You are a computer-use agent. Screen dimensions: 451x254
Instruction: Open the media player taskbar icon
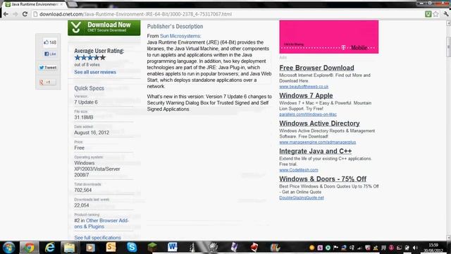(x=90, y=248)
